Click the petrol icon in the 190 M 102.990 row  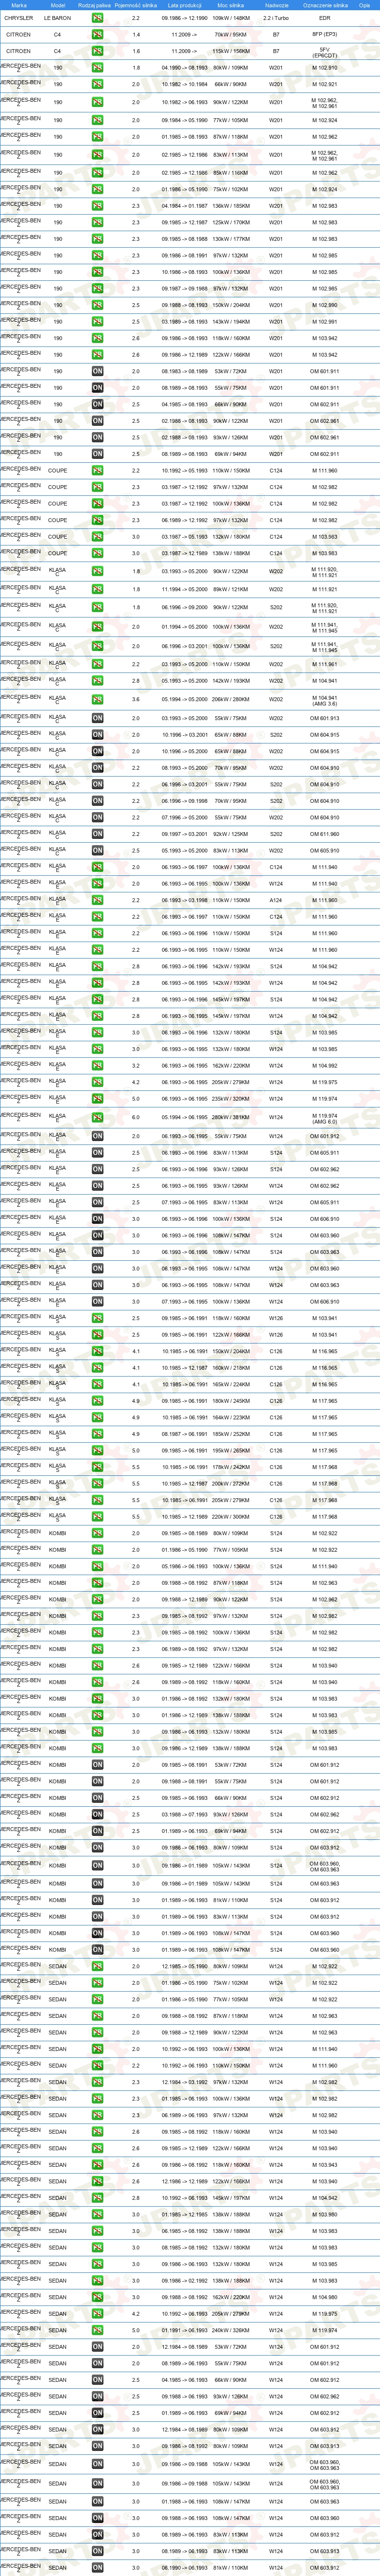click(97, 305)
